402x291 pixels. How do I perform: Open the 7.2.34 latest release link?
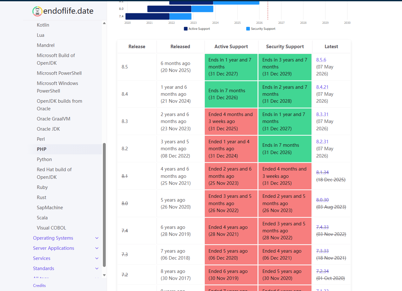click(x=322, y=271)
